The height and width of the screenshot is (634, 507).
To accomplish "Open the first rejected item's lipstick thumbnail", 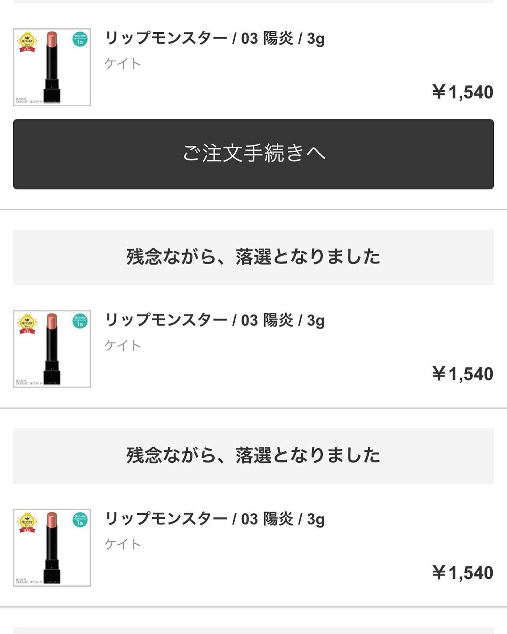I will click(52, 349).
